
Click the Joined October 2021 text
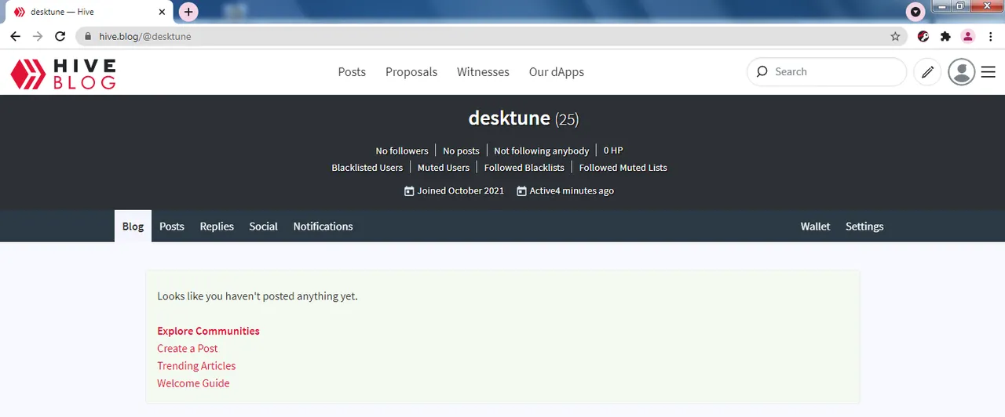pyautogui.click(x=461, y=191)
